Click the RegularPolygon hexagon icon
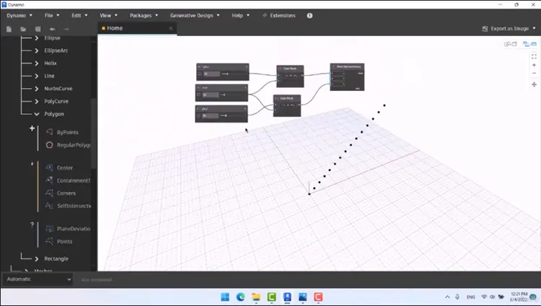This screenshot has width=541, height=306. click(x=49, y=145)
